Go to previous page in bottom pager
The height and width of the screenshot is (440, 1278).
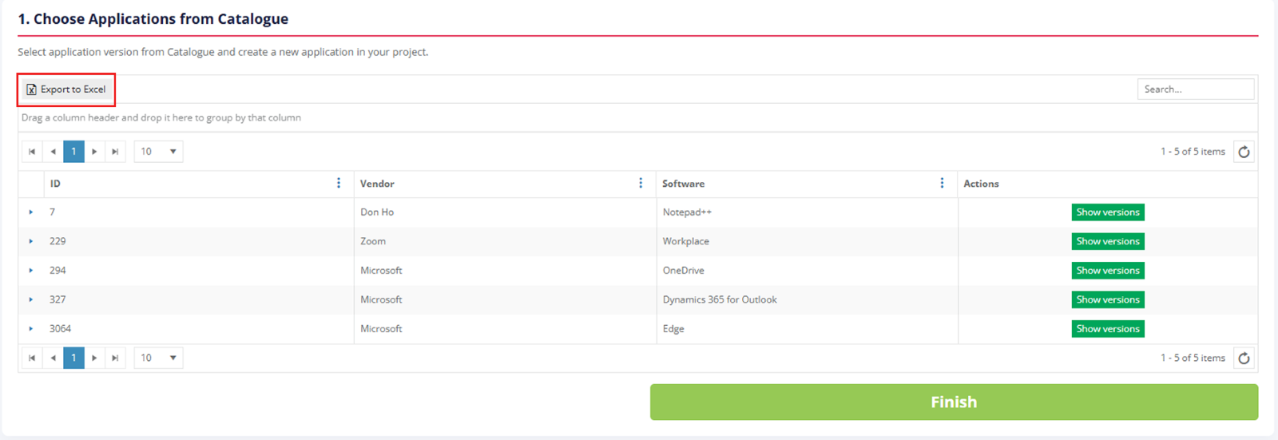point(53,358)
